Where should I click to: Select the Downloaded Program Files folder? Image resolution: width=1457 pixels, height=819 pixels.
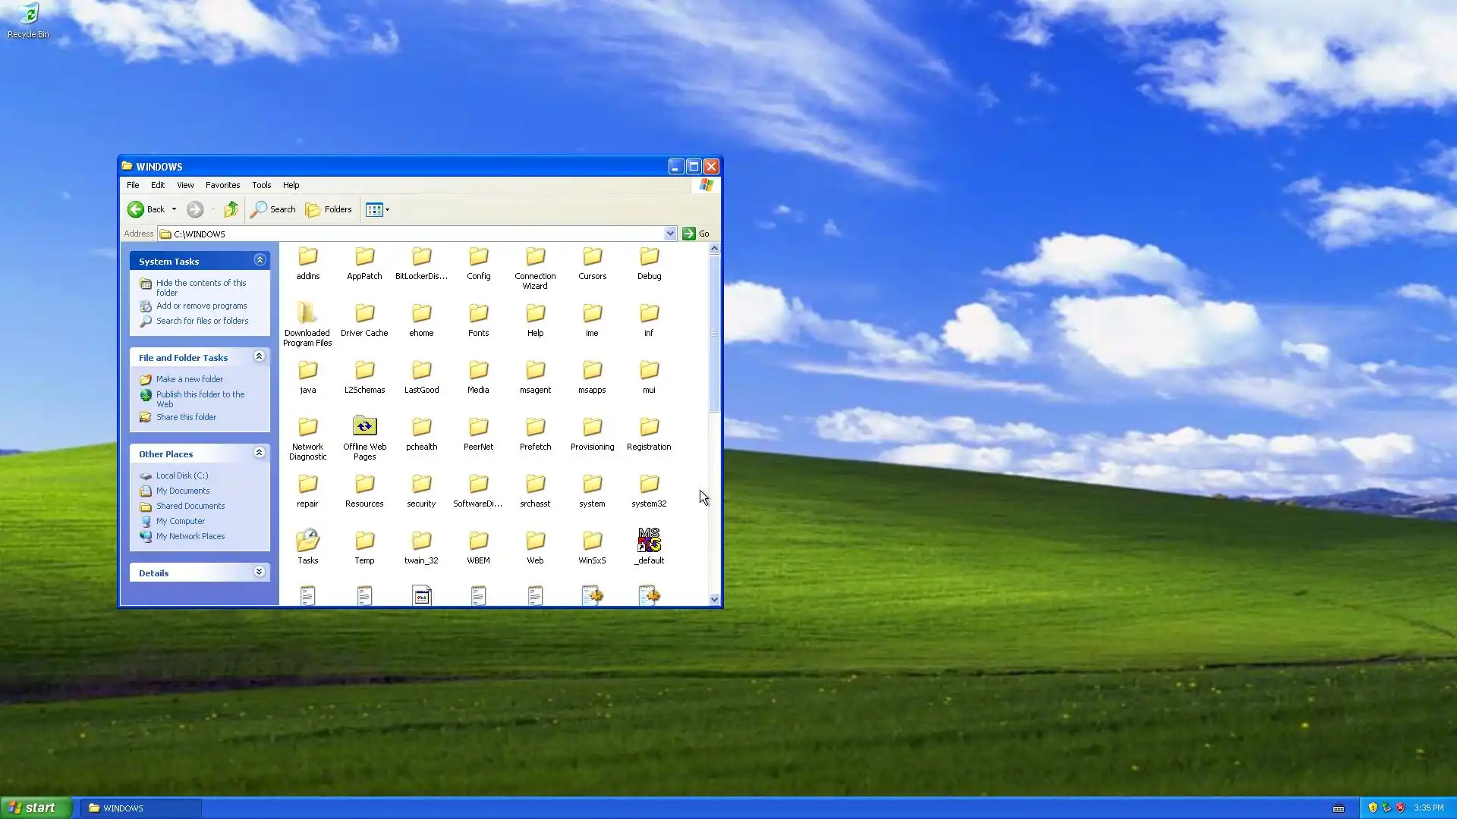point(307,313)
